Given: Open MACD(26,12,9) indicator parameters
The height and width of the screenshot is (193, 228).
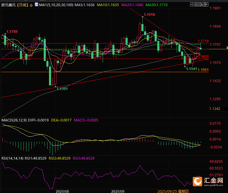Looking at the screenshot, I should pyautogui.click(x=14, y=120).
